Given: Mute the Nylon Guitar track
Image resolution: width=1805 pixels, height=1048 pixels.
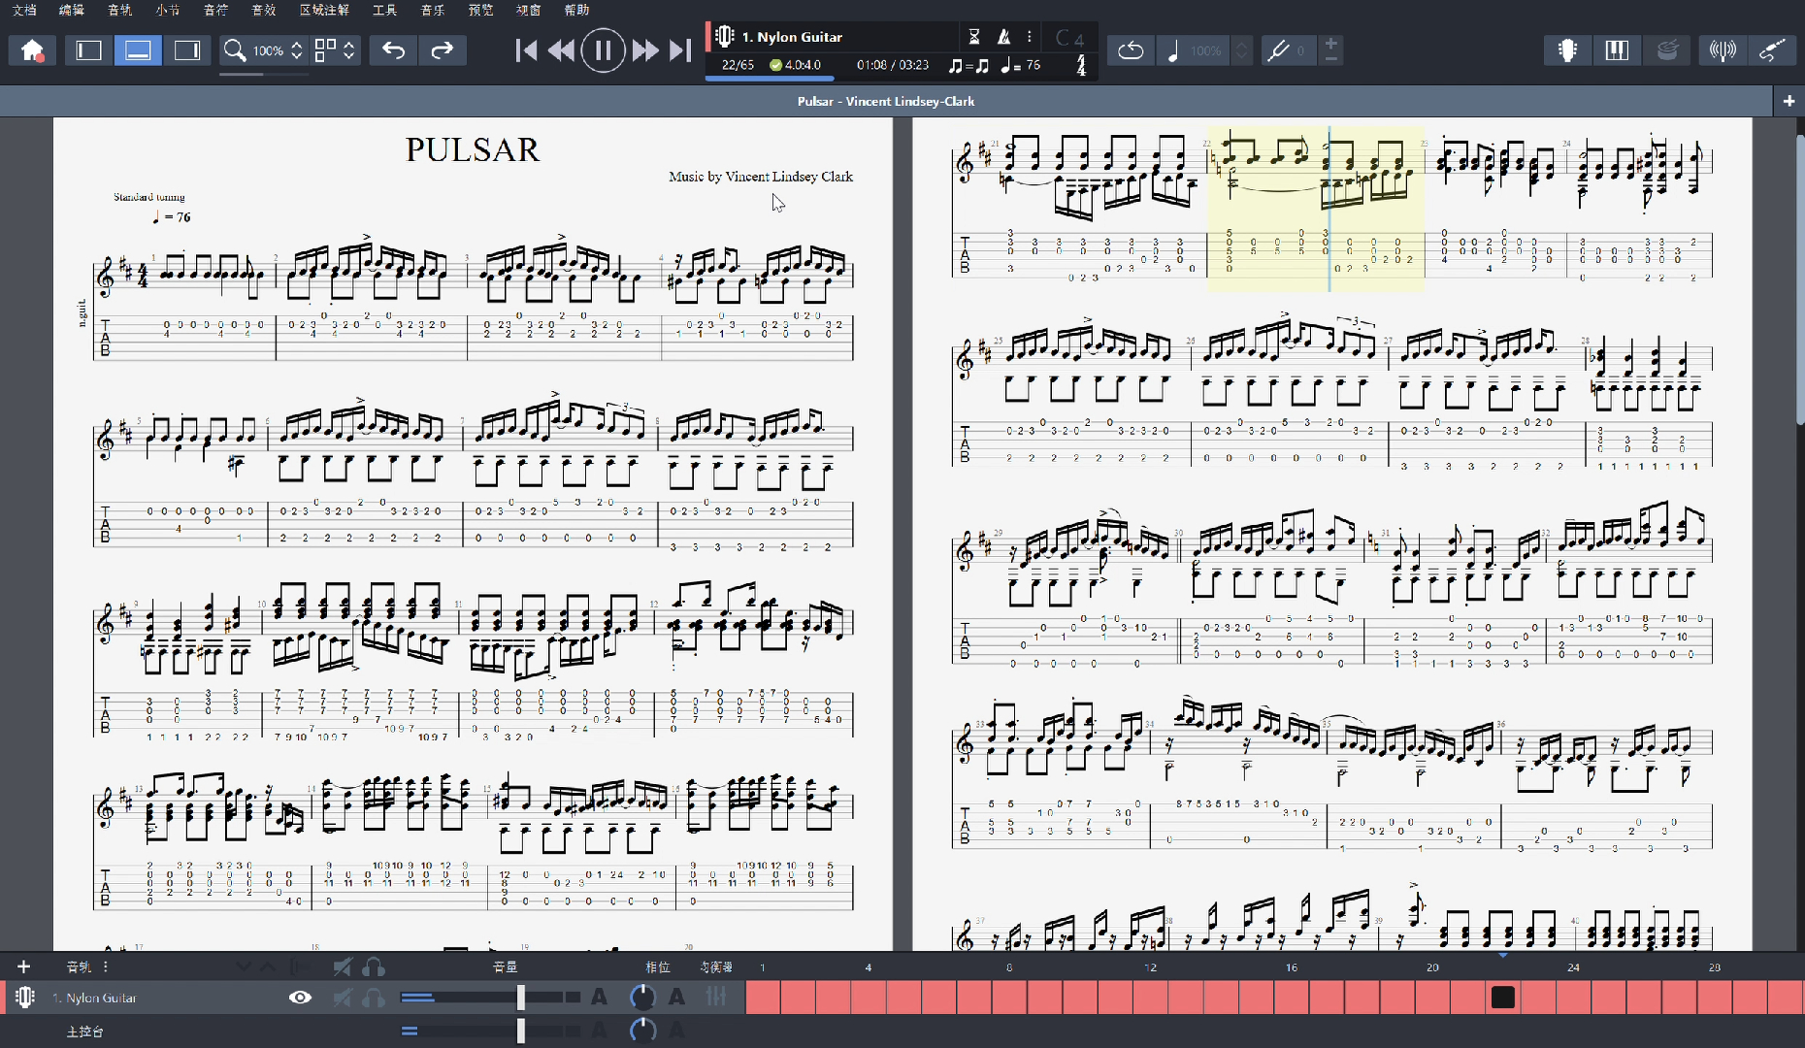Looking at the screenshot, I should tap(343, 998).
